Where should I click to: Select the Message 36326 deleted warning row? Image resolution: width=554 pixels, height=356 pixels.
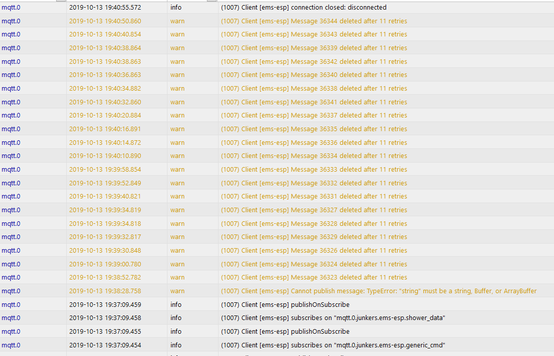(x=277, y=250)
